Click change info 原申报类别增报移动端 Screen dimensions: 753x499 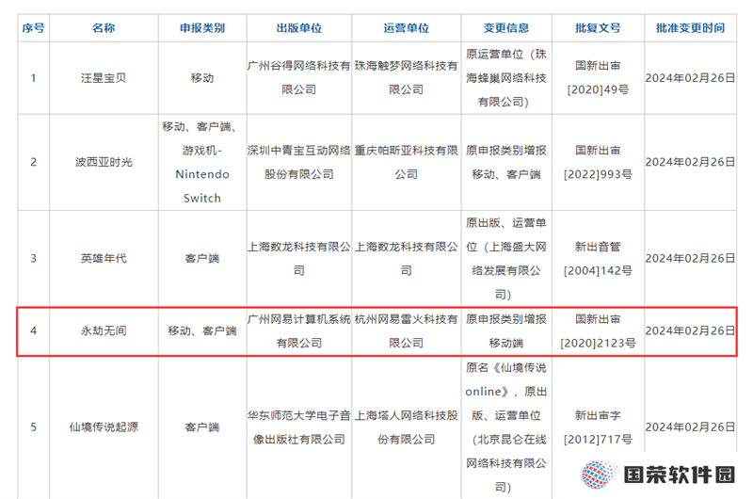(506, 330)
